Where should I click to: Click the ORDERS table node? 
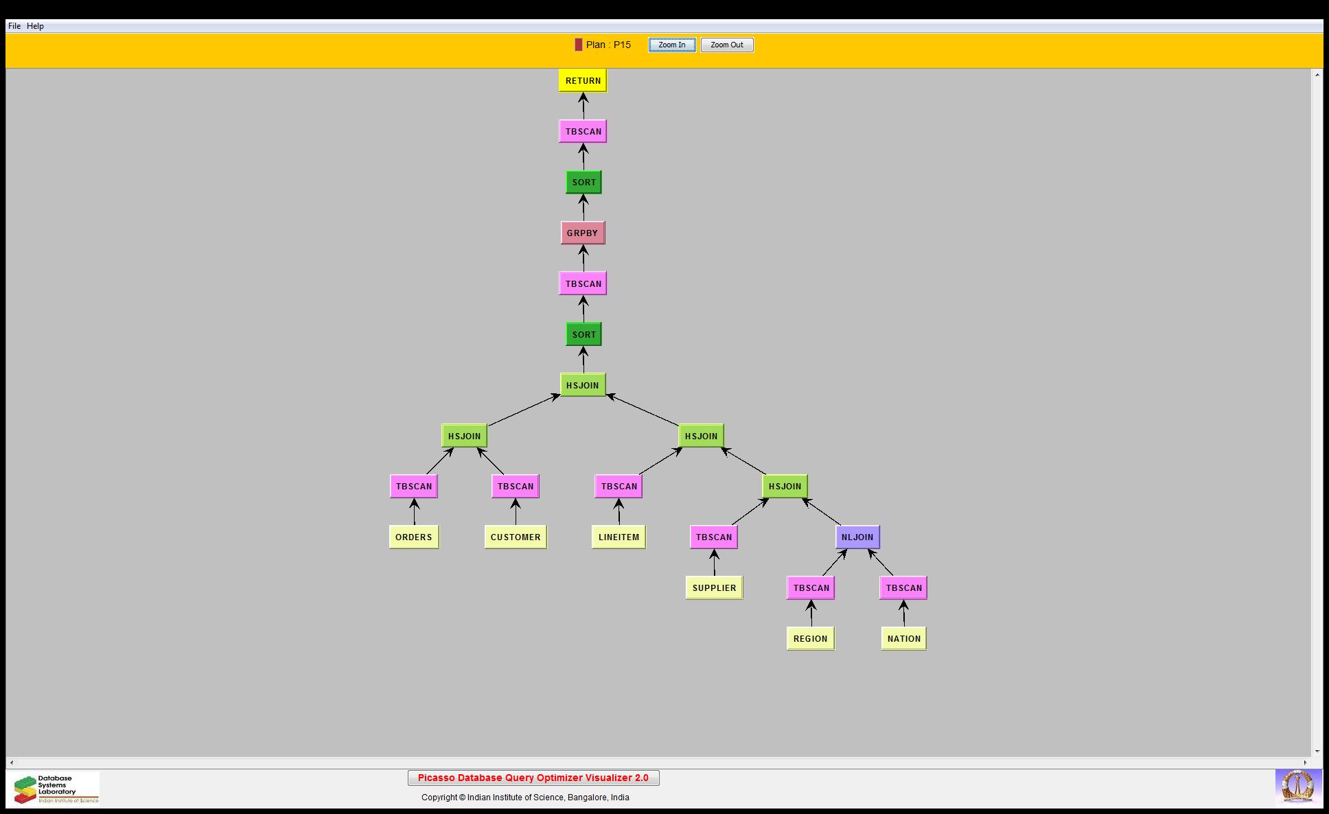pyautogui.click(x=414, y=537)
